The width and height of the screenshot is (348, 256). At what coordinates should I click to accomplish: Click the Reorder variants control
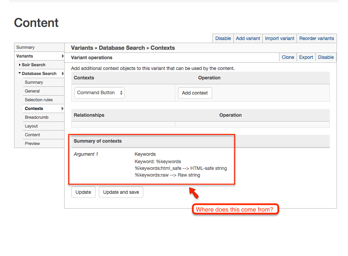[316, 38]
